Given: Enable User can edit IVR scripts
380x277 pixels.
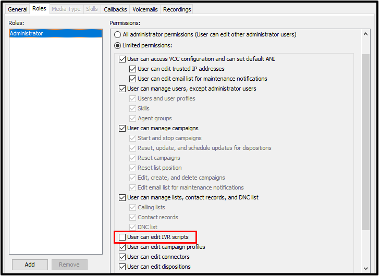Looking at the screenshot, I should [x=122, y=237].
